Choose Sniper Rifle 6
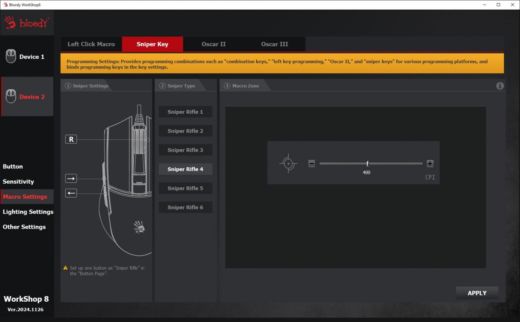This screenshot has height=322, width=520. (185, 207)
